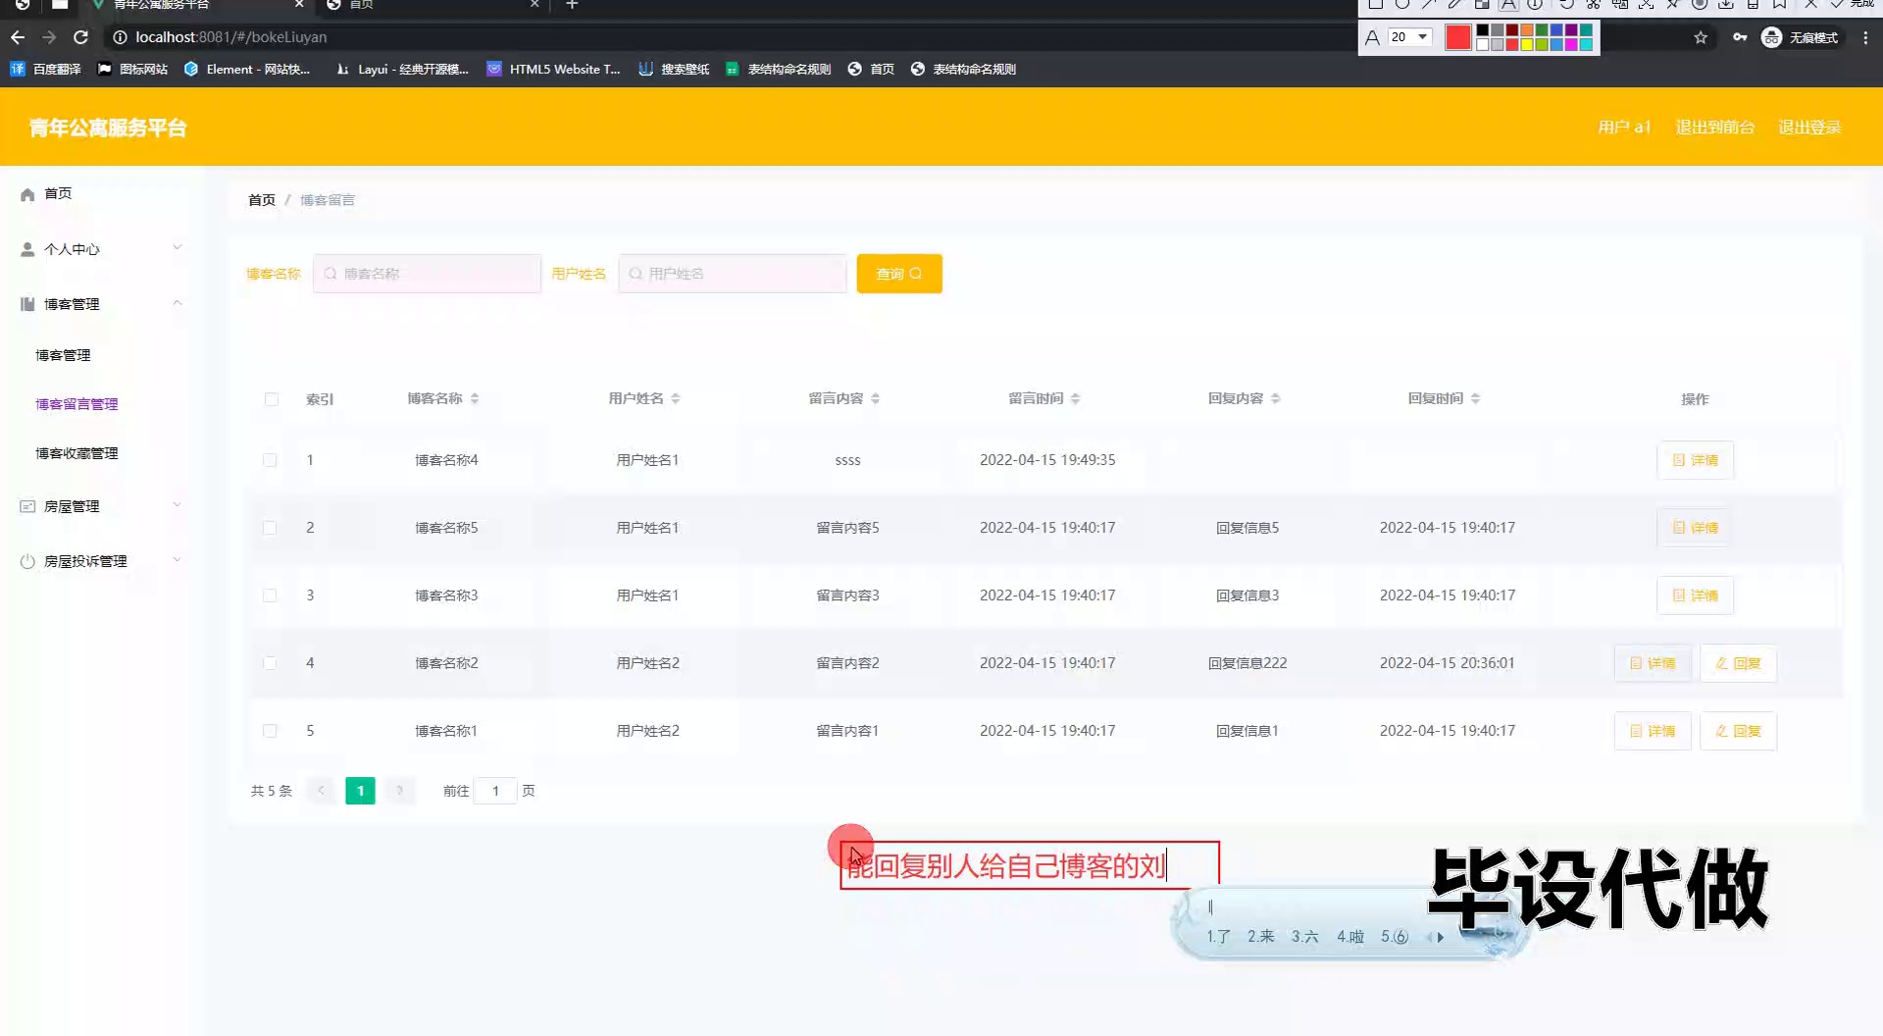Sort table by 留言时间 column arrows
The height and width of the screenshot is (1036, 1883).
(x=1076, y=398)
